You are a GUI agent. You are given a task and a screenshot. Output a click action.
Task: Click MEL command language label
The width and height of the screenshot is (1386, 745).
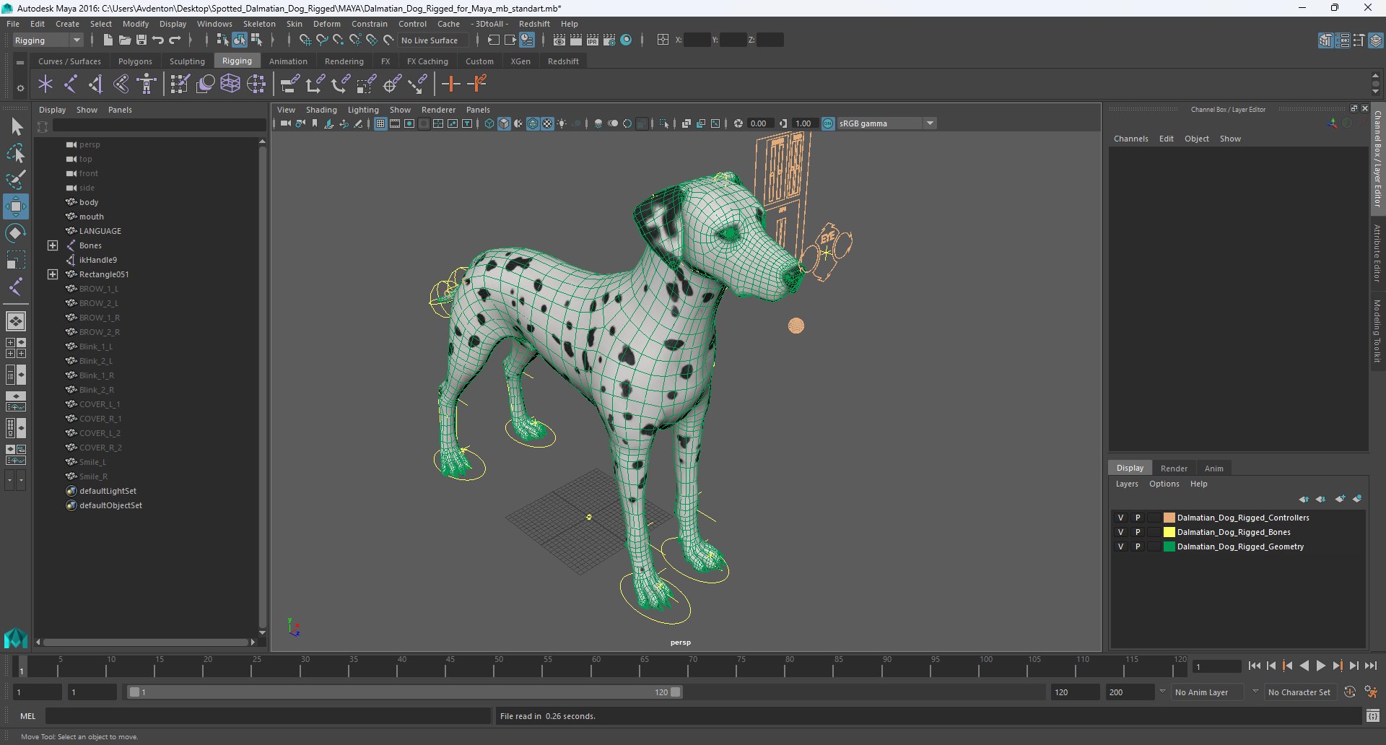point(27,716)
